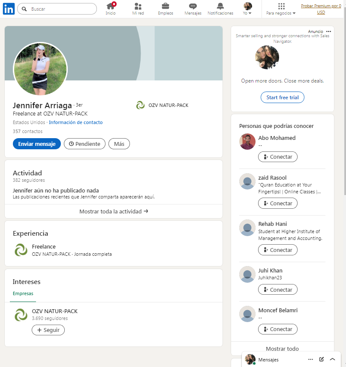Click Conectar for Rehab Hani
Image resolution: width=346 pixels, height=367 pixels.
(x=278, y=250)
